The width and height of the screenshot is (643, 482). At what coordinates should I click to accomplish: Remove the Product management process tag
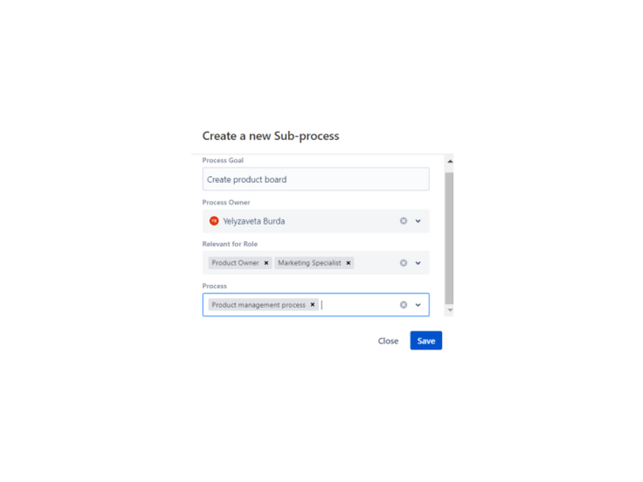pos(312,305)
